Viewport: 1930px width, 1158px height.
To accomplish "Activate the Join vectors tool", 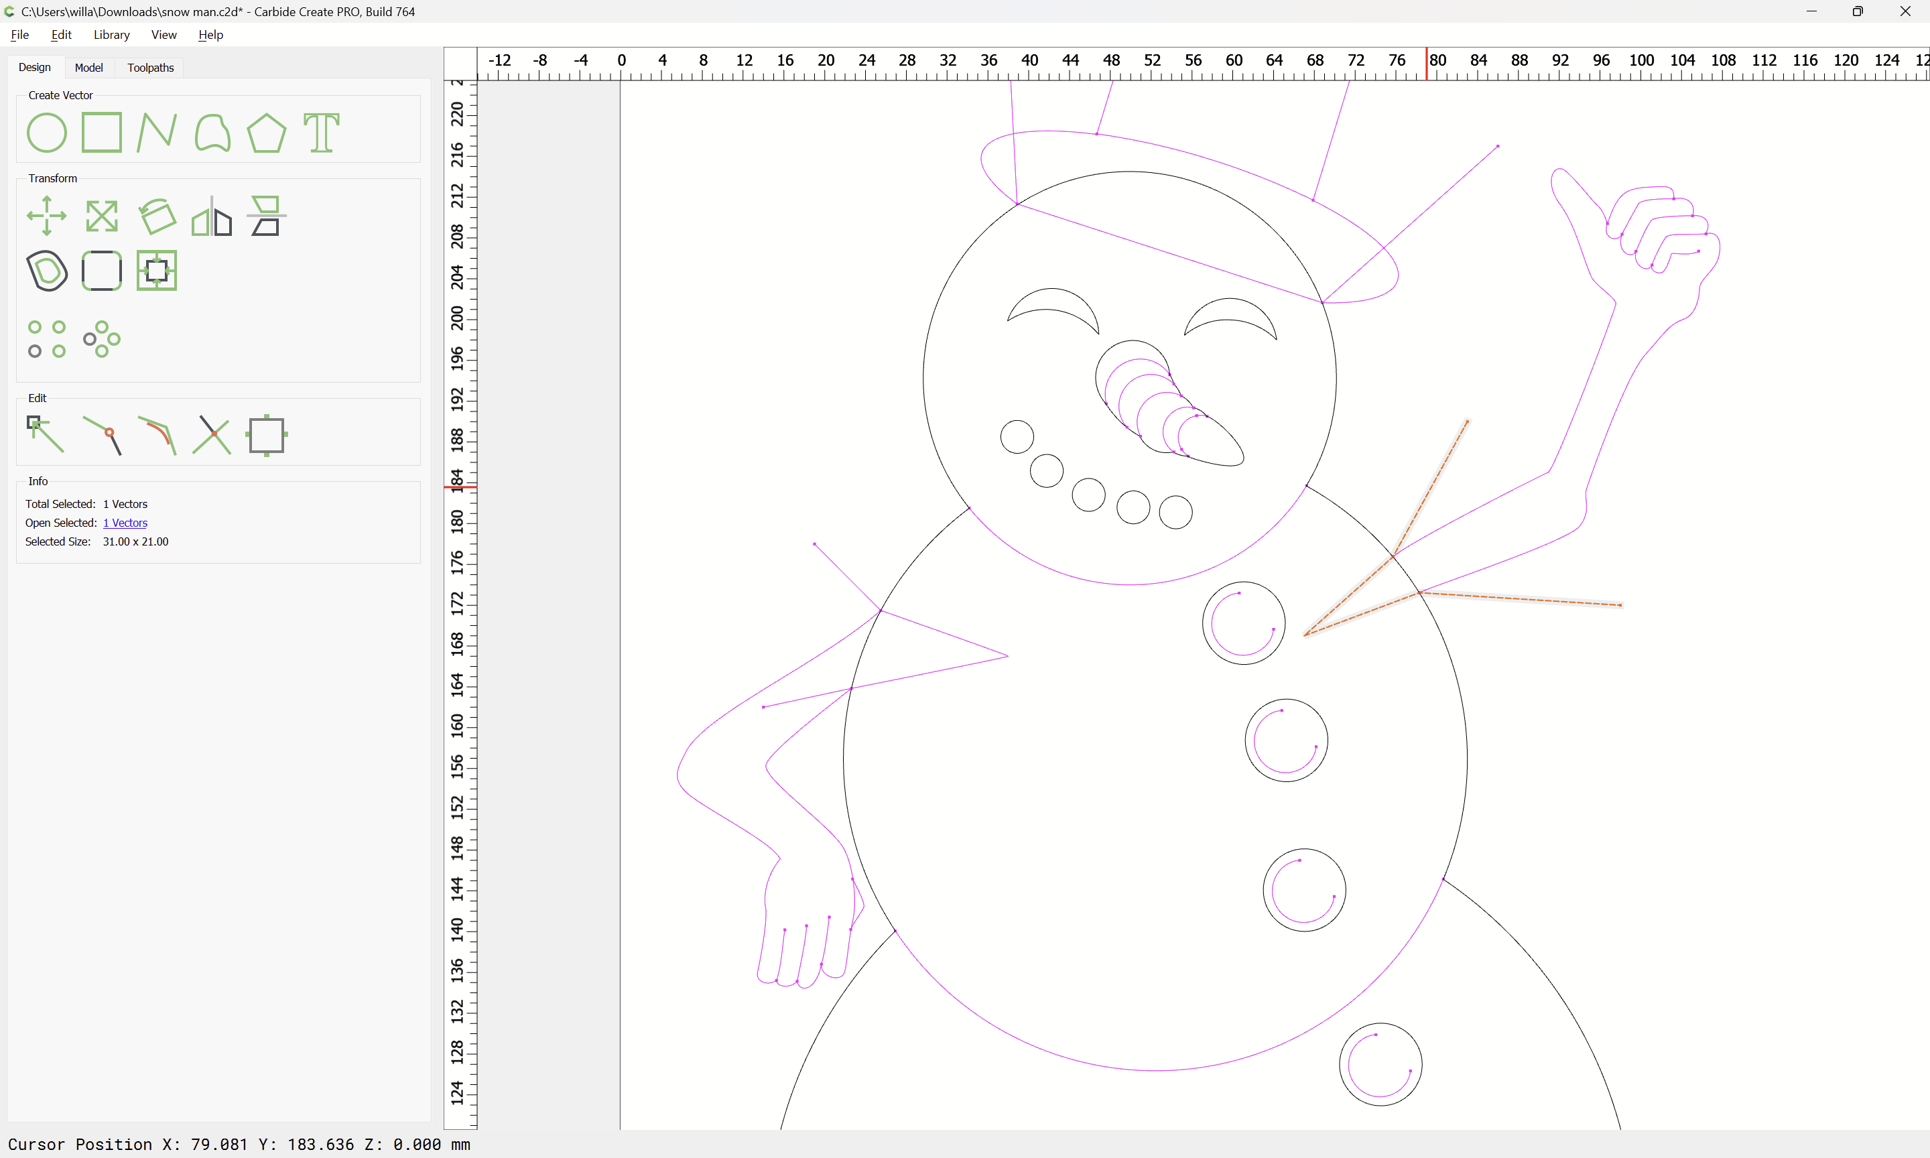I will click(102, 435).
